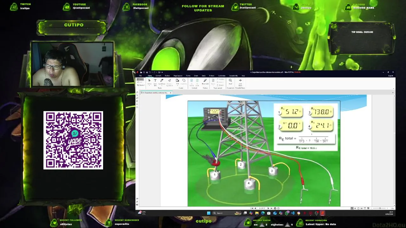The height and width of the screenshot is (228, 406).
Task: Open the Rotate pages dropdown
Action: [x=221, y=79]
